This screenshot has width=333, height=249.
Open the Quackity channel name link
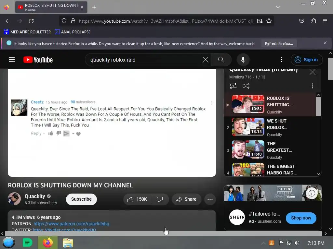35,196
